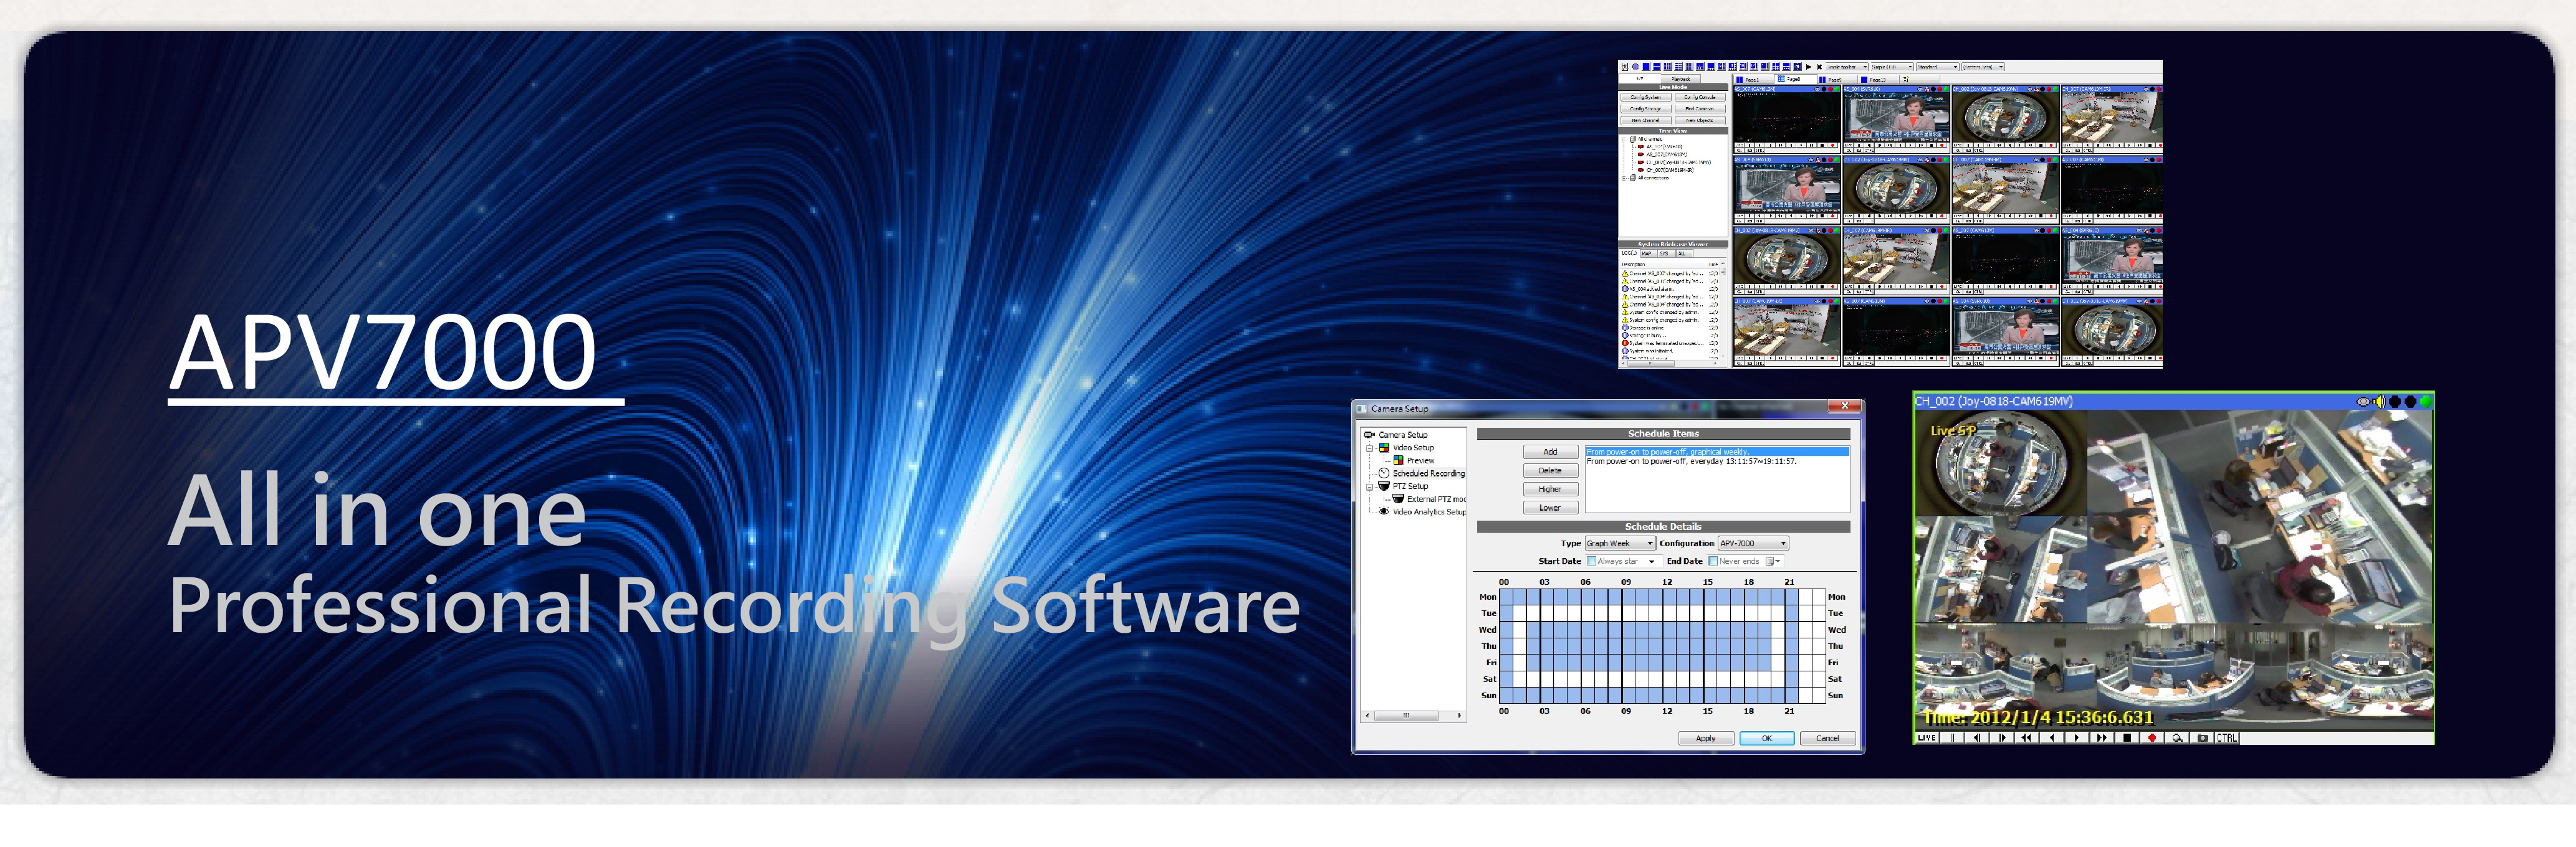Open the Type dropdown showing Graph Week

point(1620,543)
